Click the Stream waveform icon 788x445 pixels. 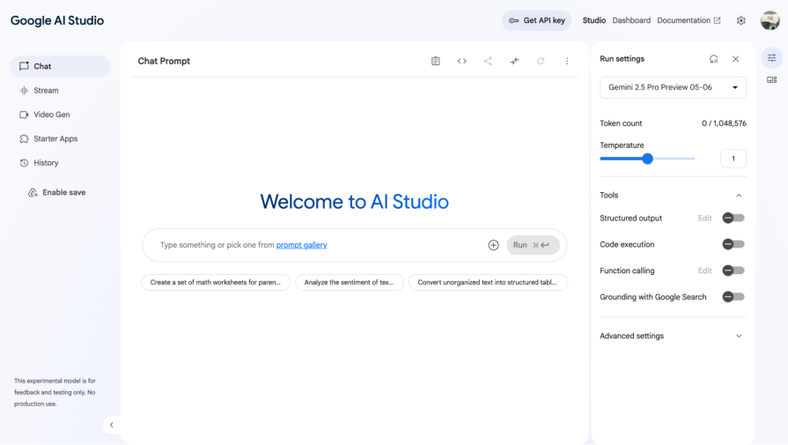coord(24,91)
